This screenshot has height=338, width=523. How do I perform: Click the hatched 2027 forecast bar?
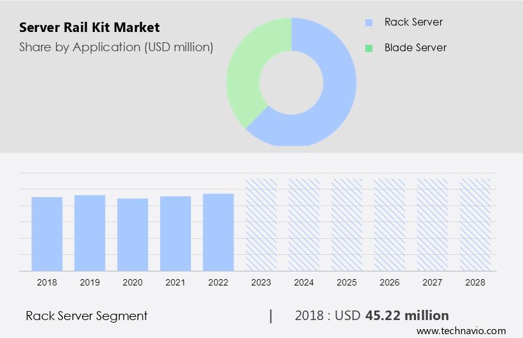coord(433,224)
